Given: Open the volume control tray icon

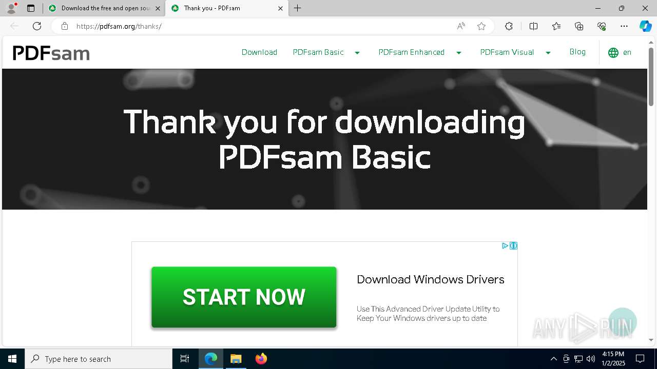Looking at the screenshot, I should pos(591,359).
